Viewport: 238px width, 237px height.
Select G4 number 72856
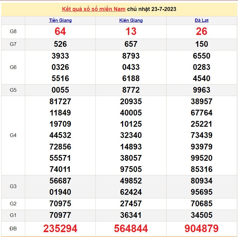(x=60, y=147)
